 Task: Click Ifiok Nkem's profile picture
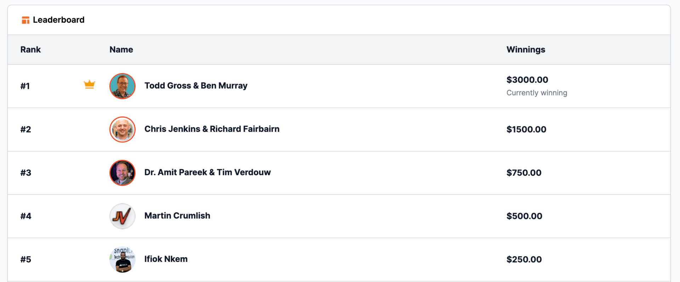[x=123, y=259]
